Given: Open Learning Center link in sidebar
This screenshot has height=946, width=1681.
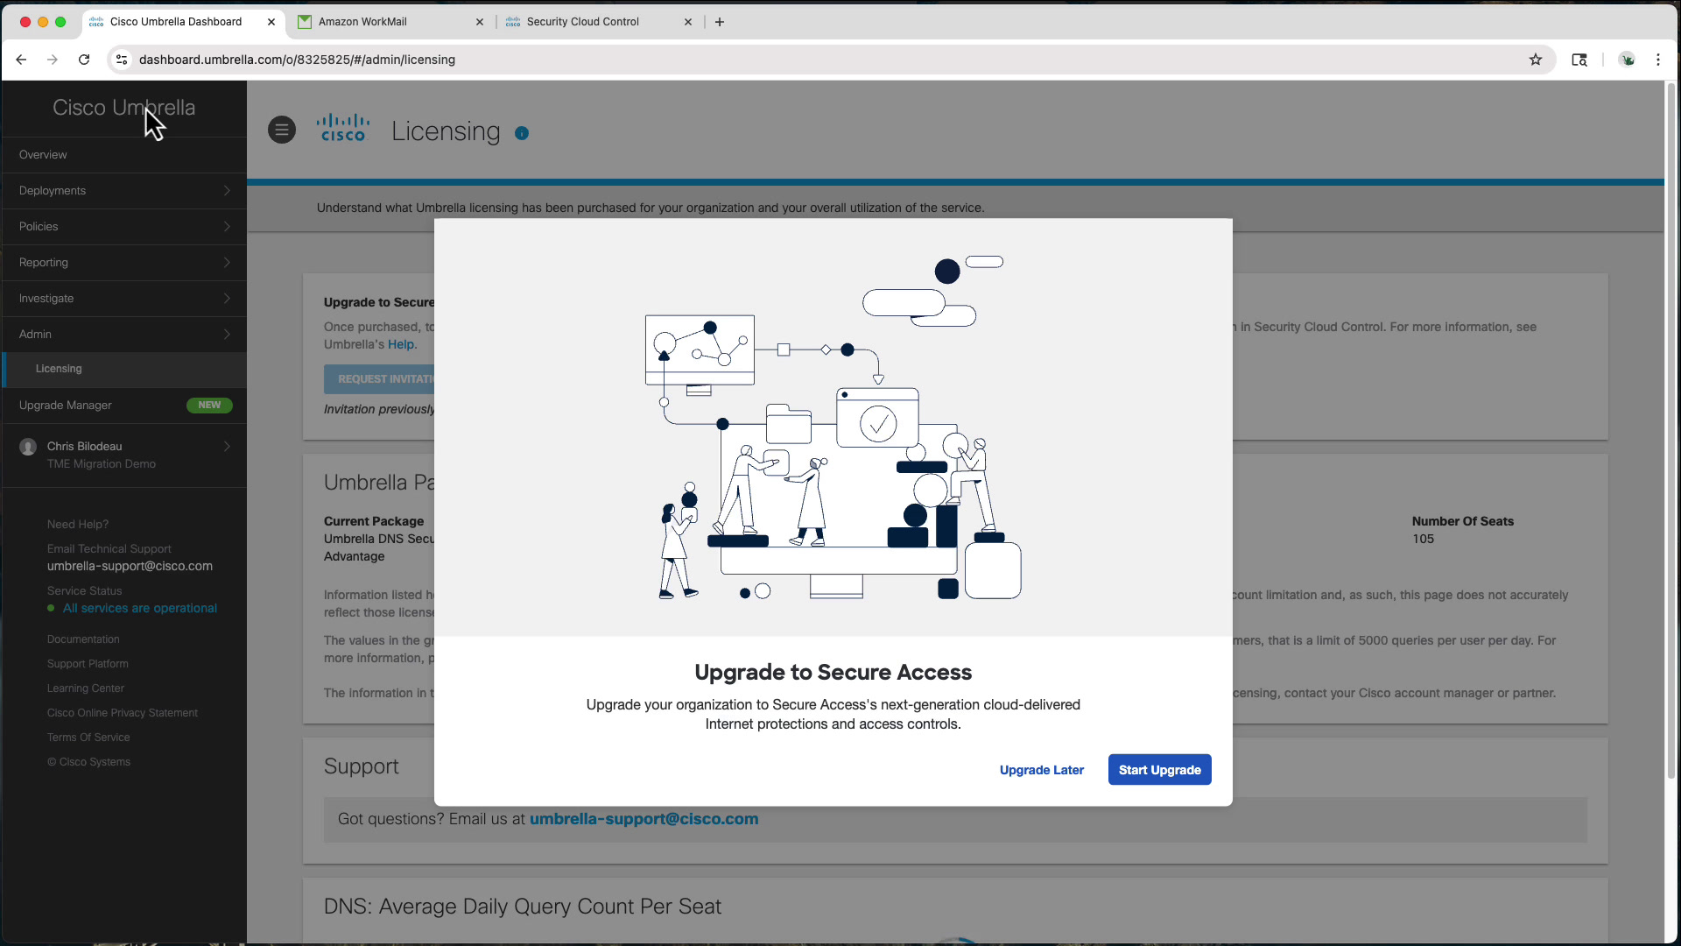Looking at the screenshot, I should coord(86,688).
